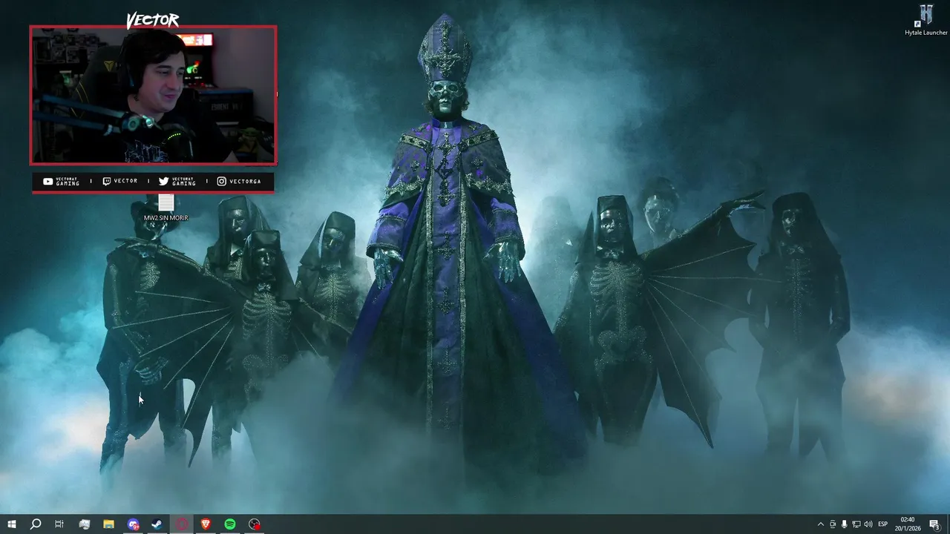Open the Meet Now camera tray icon

click(833, 524)
